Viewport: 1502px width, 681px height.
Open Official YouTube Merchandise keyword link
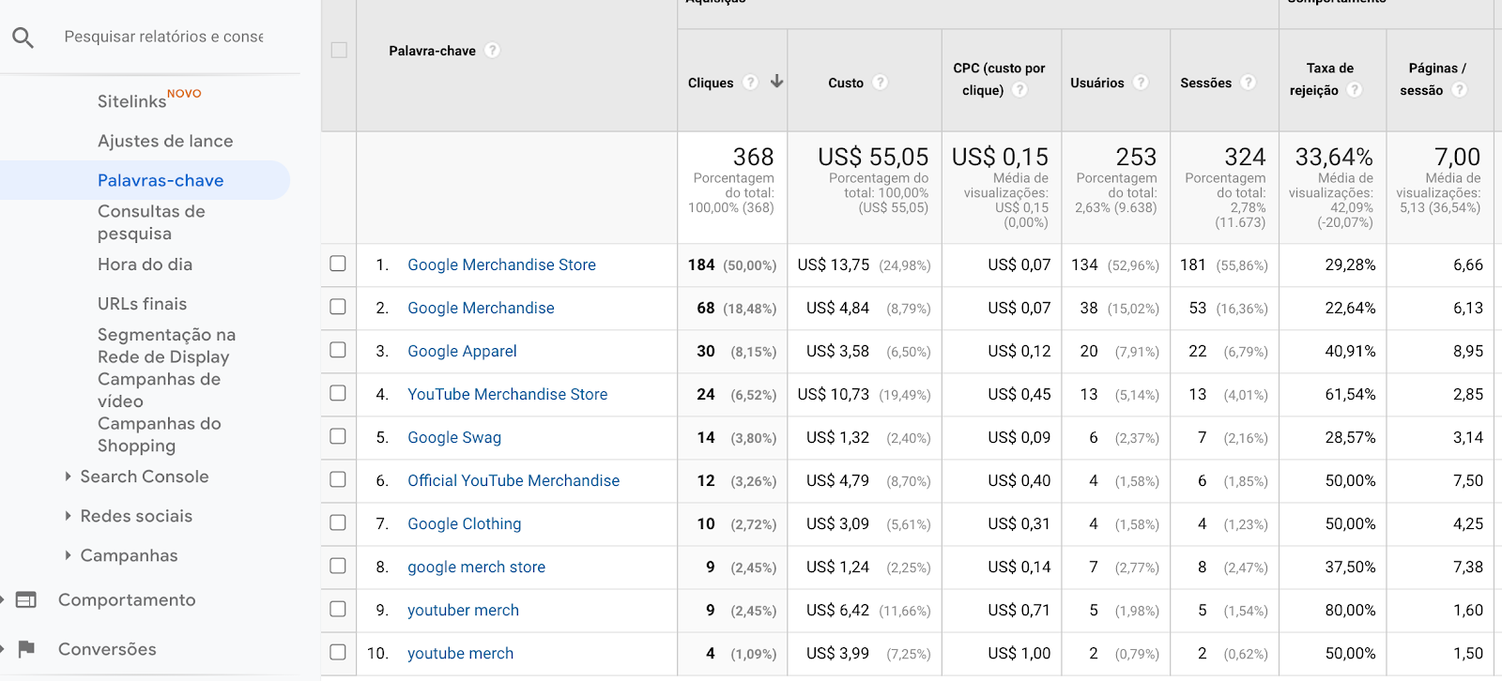(513, 480)
